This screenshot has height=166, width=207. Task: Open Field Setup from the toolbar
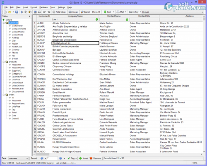pyautogui.click(x=59, y=12)
